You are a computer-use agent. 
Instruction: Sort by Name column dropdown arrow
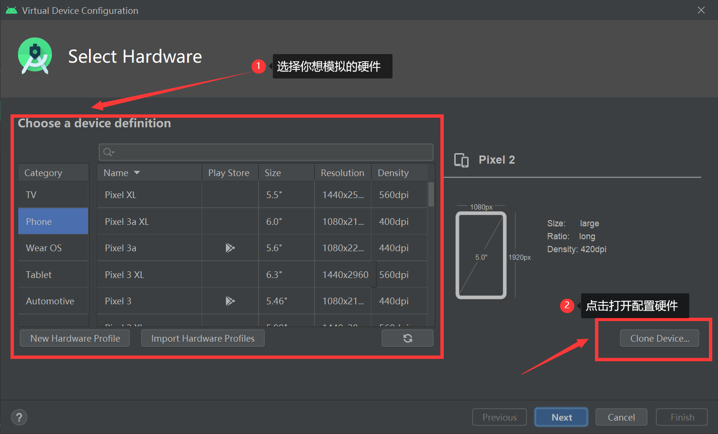(x=137, y=173)
